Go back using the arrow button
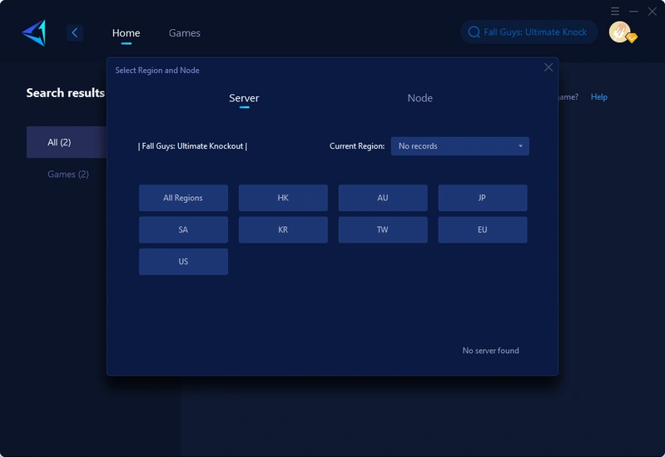The image size is (665, 457). [x=75, y=32]
